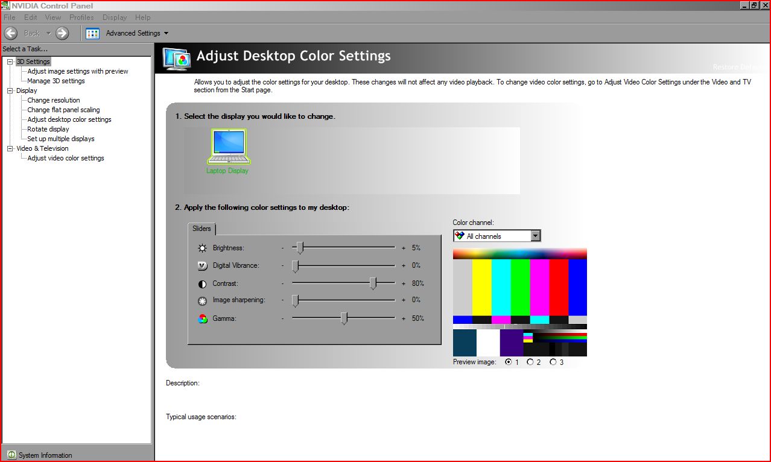771x462 pixels.
Task: Select the 3D Settings tree item
Action: click(33, 62)
